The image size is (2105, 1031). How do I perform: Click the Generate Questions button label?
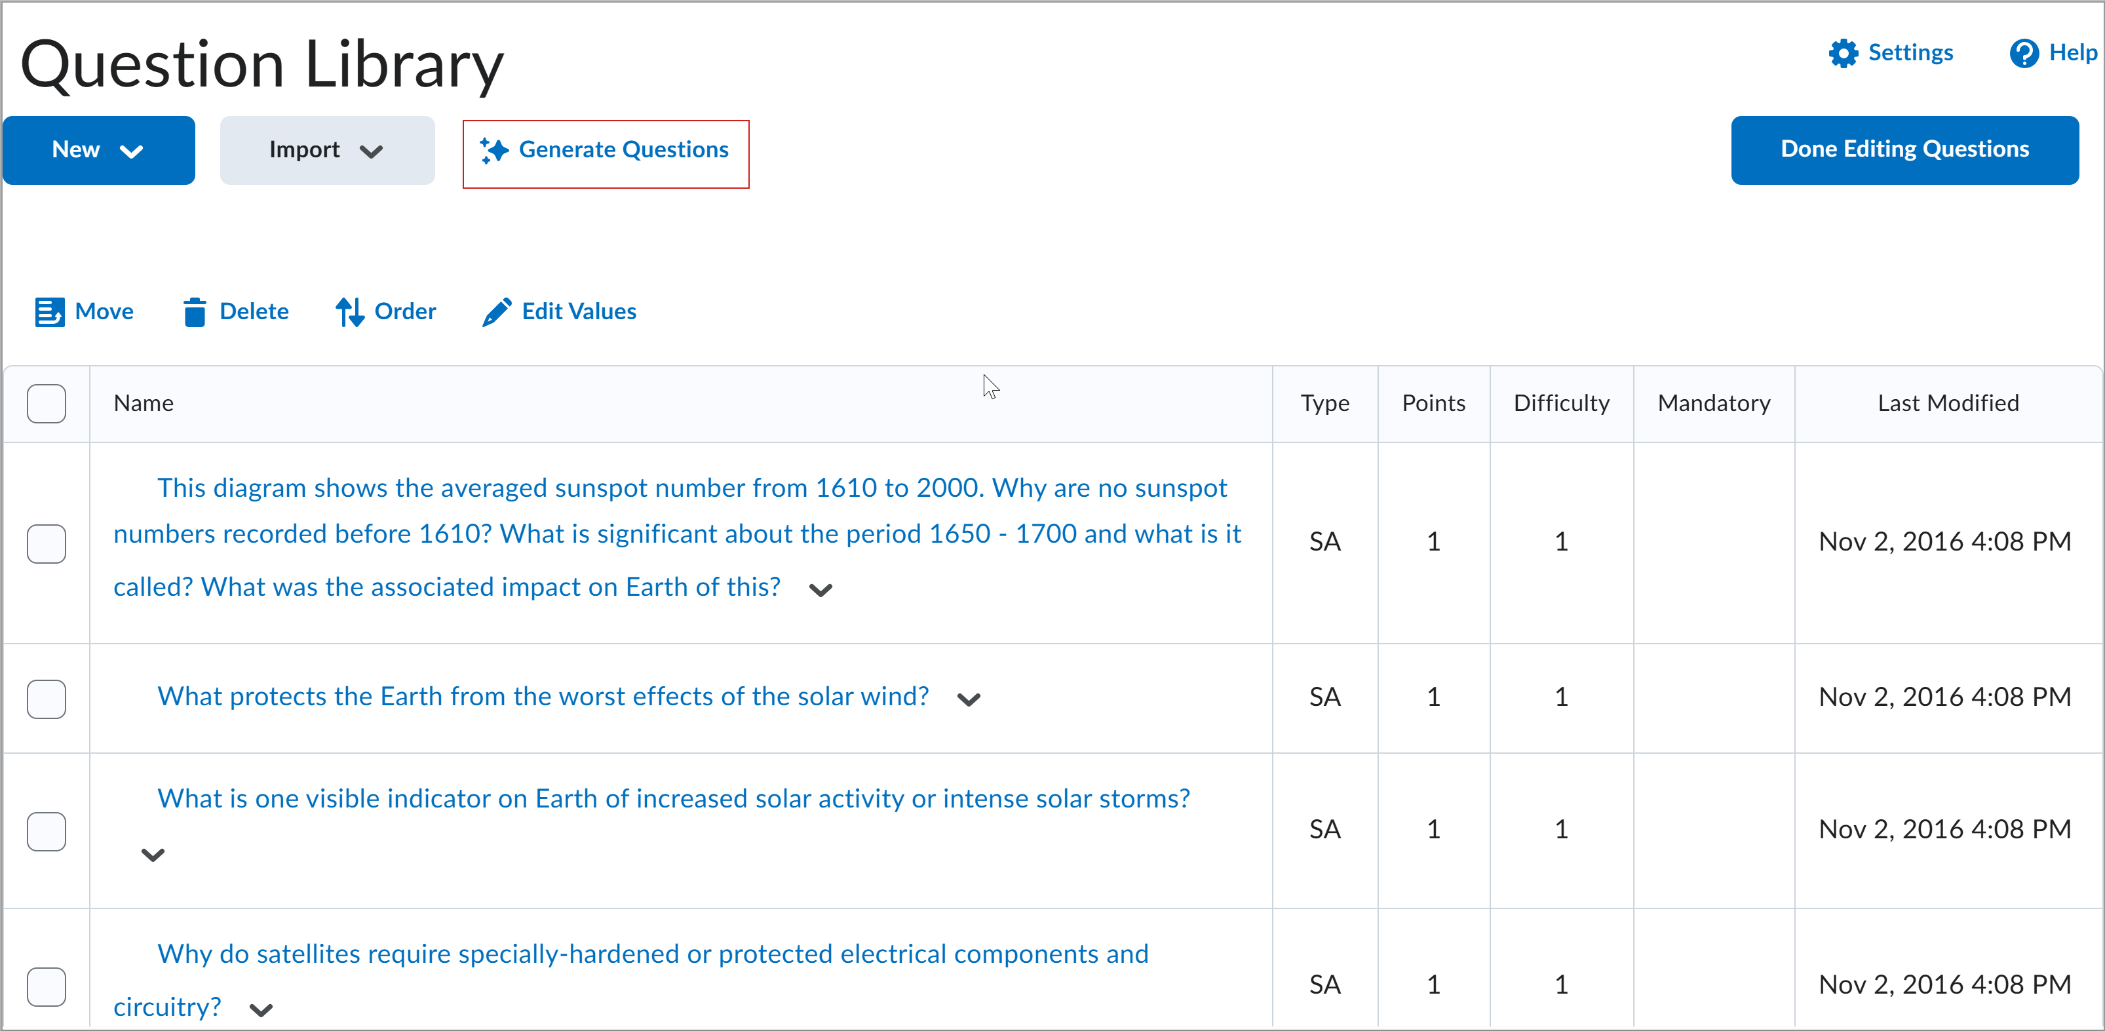[623, 150]
